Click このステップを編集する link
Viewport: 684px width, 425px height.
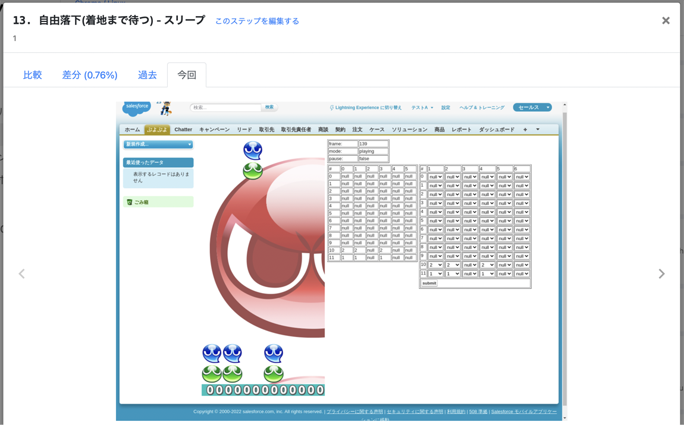pos(257,21)
